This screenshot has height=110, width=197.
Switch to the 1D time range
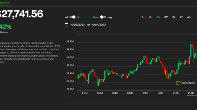tap(158, 17)
